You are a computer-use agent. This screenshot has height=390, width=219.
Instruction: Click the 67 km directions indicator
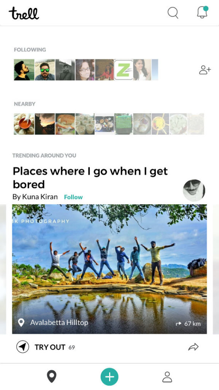click(188, 324)
